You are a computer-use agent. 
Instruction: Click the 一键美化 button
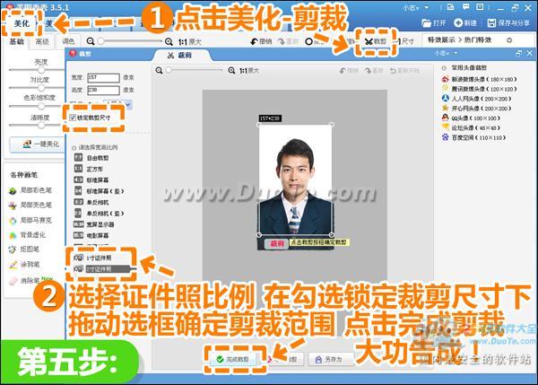click(38, 144)
